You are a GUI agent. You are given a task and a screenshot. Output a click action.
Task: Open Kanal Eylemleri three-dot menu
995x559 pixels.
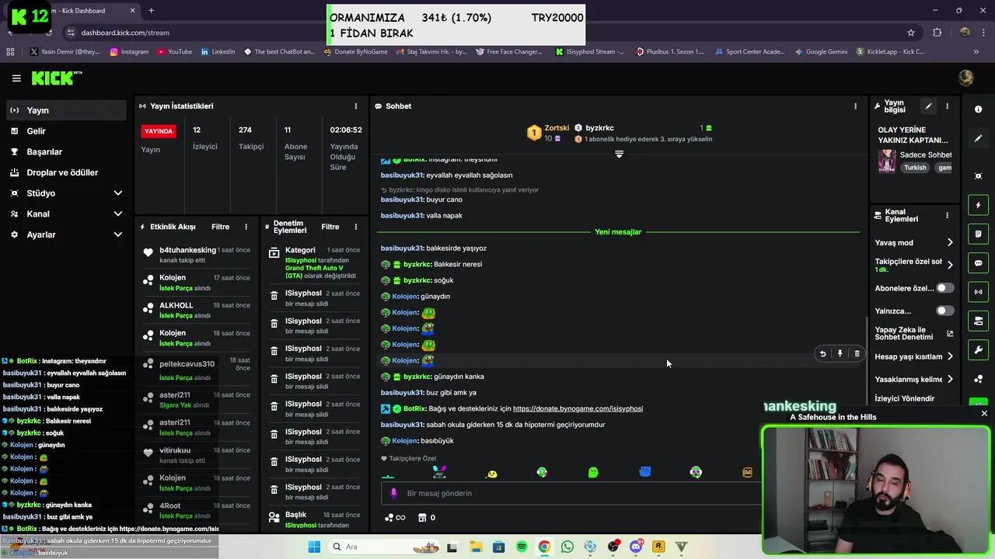coord(947,215)
